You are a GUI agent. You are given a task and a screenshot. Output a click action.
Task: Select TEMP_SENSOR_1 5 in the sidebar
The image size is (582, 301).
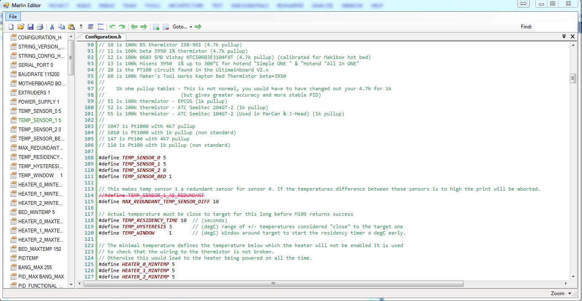[x=39, y=120]
